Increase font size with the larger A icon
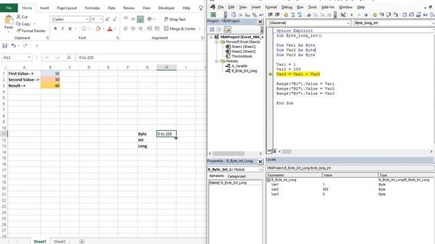The image size is (435, 244). [x=107, y=19]
